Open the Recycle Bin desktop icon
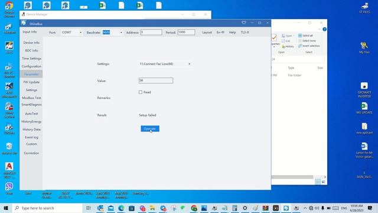 (x=9, y=149)
